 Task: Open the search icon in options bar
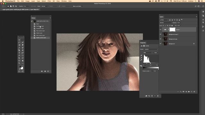pyautogui.click(x=196, y=6)
